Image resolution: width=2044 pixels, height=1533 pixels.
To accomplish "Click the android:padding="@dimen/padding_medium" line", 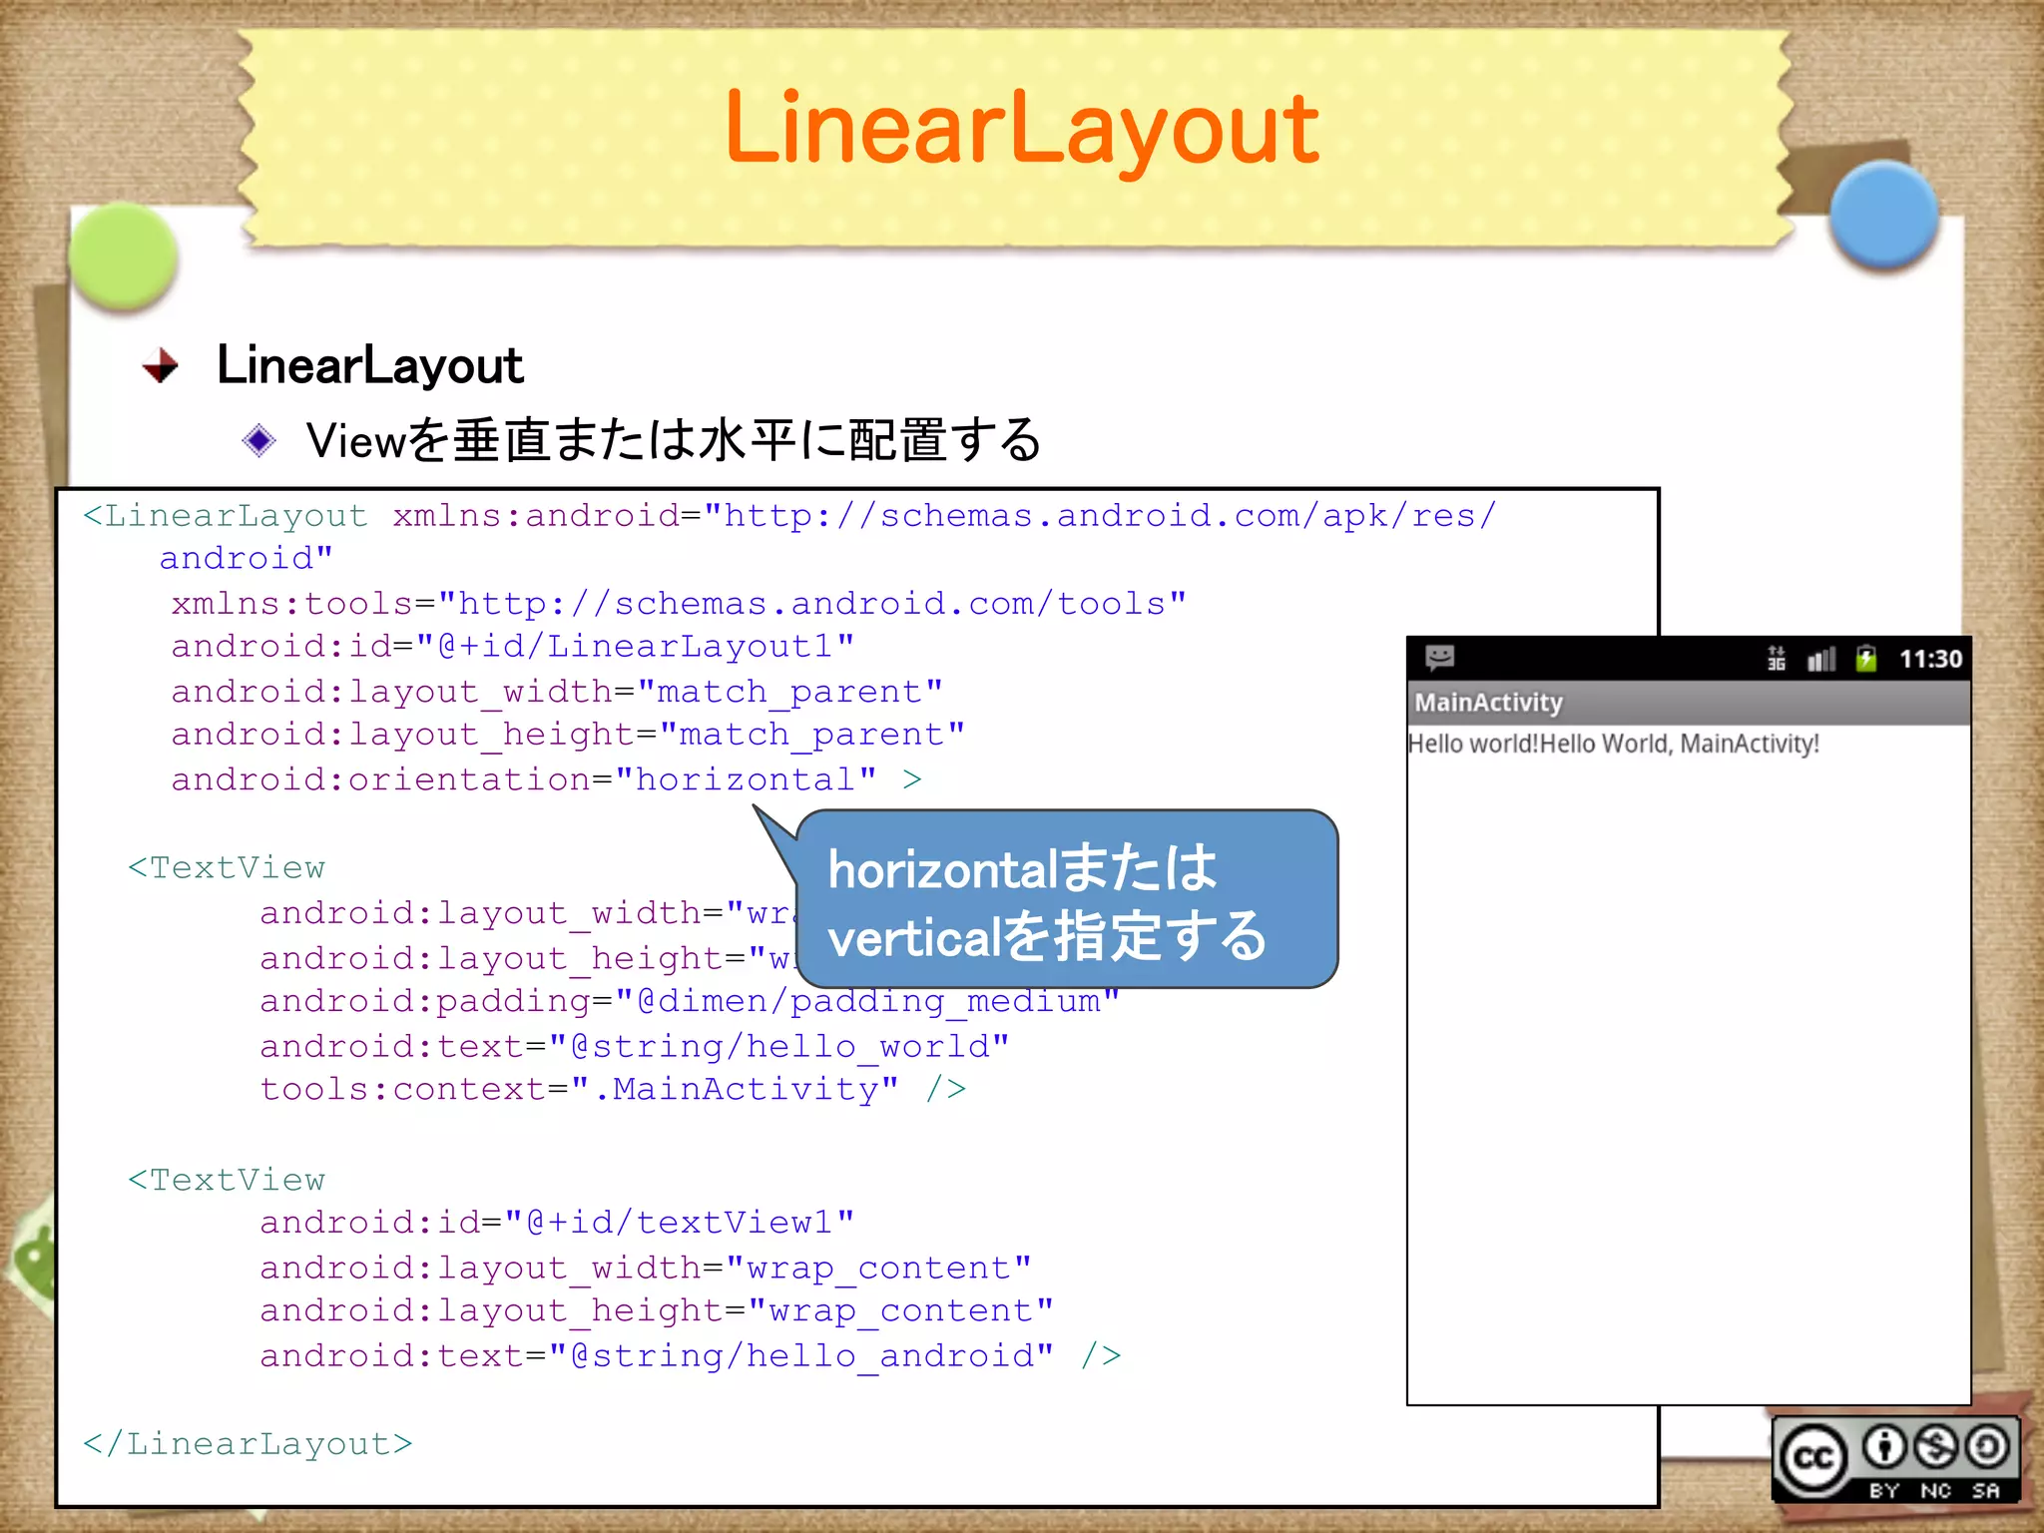I will [x=690, y=1000].
